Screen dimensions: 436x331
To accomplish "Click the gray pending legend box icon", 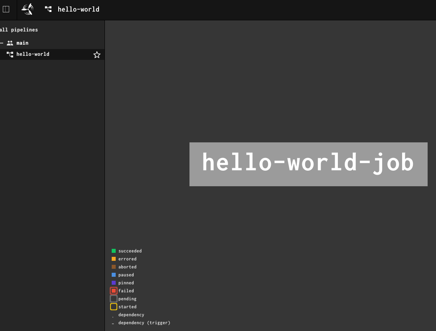I will click(x=114, y=299).
